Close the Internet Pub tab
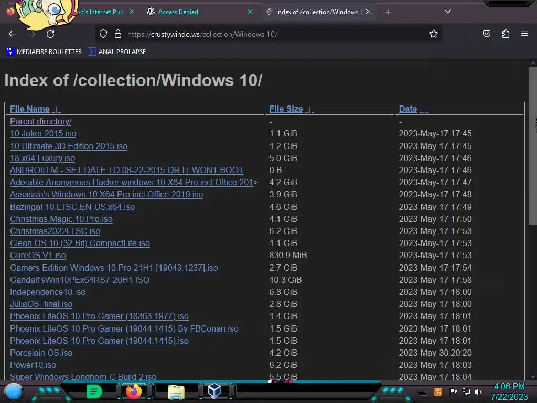Screen dimensions: 537x403 coord(132,12)
